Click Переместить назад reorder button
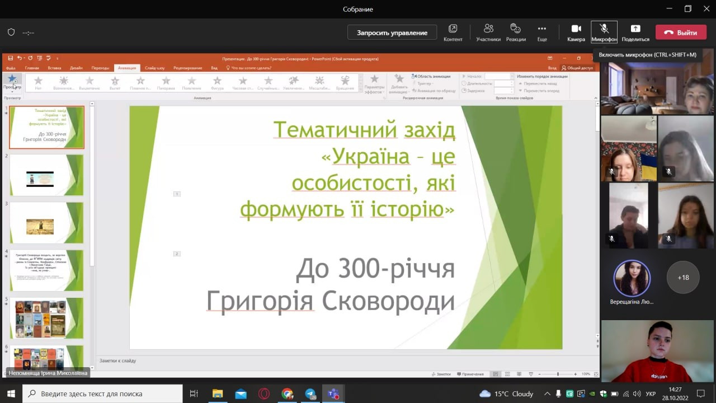The width and height of the screenshot is (716, 403). (538, 83)
